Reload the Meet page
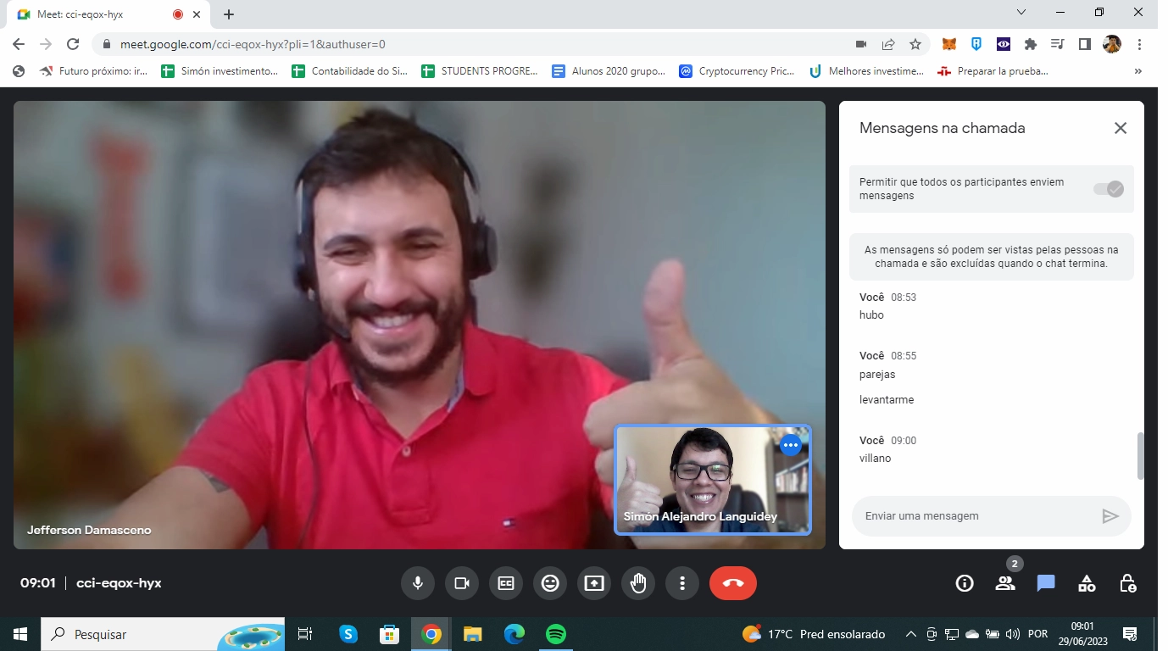 pos(73,44)
